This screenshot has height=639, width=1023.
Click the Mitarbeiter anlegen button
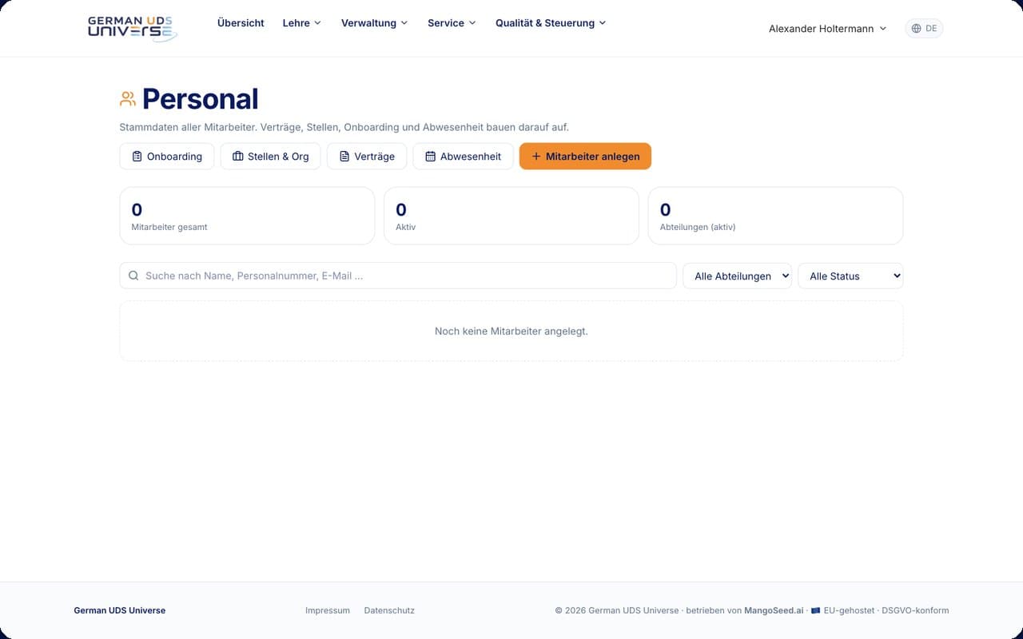(585, 157)
